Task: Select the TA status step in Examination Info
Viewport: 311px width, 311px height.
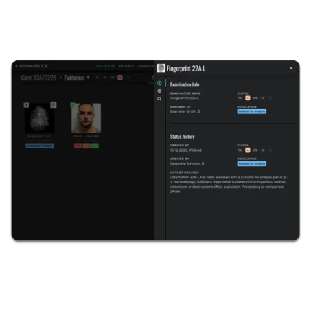Action: point(240,98)
